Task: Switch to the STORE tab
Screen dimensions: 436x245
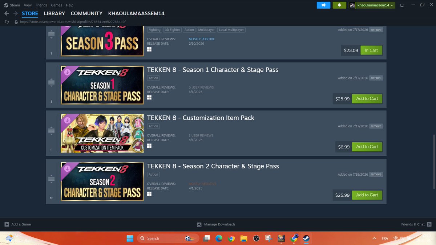Action: [30, 13]
